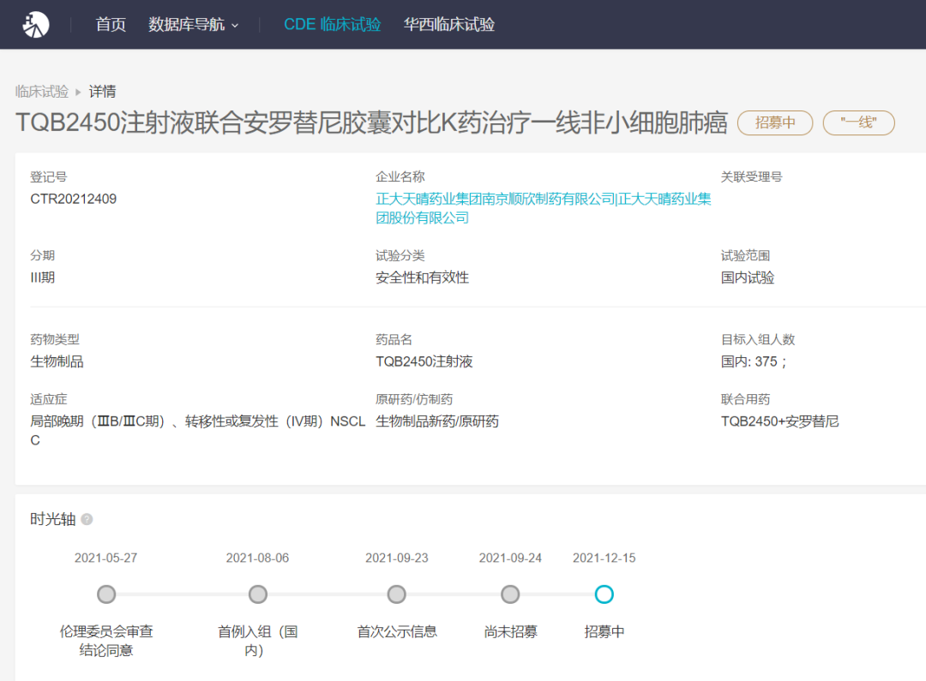Image resolution: width=926 pixels, height=681 pixels.
Task: Select the 2021-05-27 timeline node
Action: pos(106,594)
